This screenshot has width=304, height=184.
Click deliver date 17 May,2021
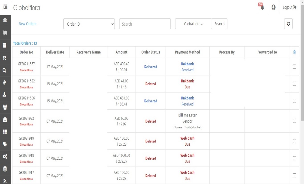point(55,67)
